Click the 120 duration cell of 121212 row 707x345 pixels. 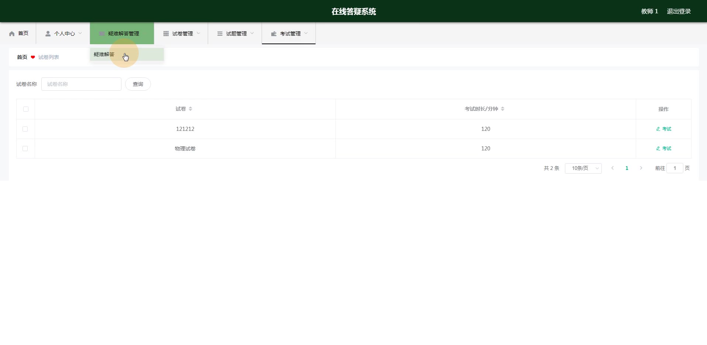click(x=486, y=129)
